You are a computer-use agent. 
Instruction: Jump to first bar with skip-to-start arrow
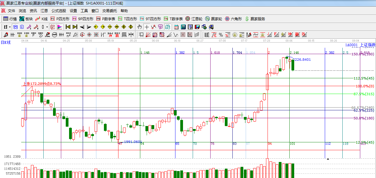tap(68, 27)
